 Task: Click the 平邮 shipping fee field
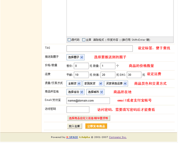point(81,75)
